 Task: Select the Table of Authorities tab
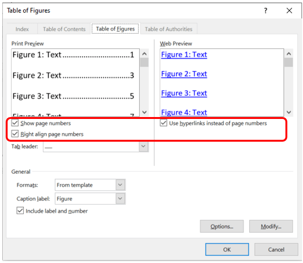coord(168,29)
